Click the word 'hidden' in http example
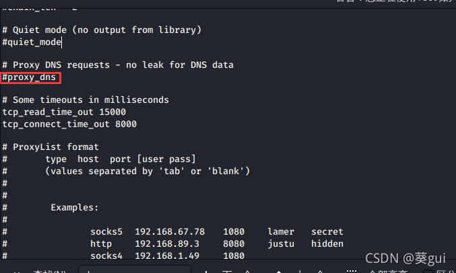456x273 pixels. coord(327,244)
